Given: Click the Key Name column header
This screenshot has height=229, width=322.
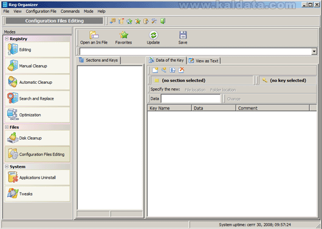Looking at the screenshot, I should pos(170,108).
